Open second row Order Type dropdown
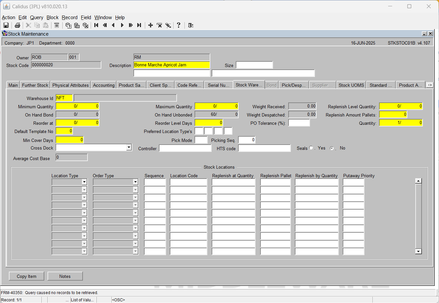The image size is (439, 303). pyautogui.click(x=135, y=189)
